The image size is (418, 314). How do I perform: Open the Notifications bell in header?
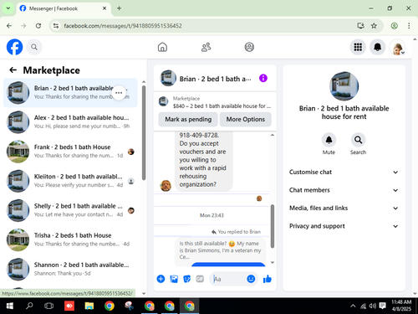377,47
